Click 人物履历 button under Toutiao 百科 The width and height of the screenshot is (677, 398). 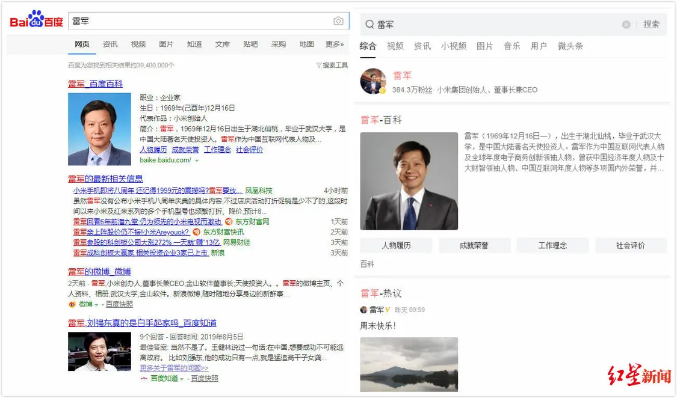pyautogui.click(x=396, y=245)
